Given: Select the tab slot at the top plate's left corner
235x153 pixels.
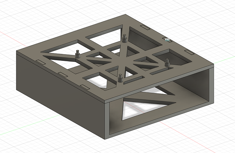Looking at the screenshot, I should click(40, 62).
